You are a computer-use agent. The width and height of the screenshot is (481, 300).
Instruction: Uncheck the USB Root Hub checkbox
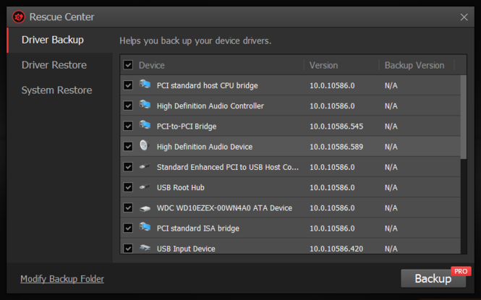pyautogui.click(x=128, y=187)
